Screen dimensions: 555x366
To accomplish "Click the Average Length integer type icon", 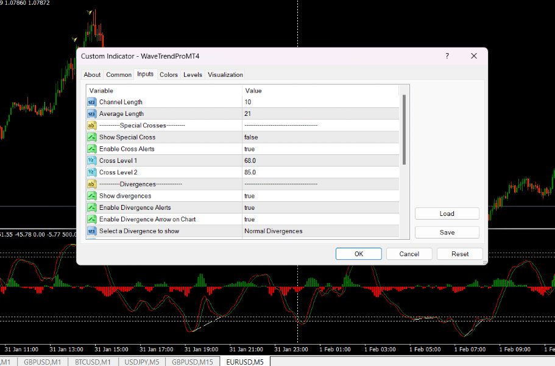I will click(91, 113).
